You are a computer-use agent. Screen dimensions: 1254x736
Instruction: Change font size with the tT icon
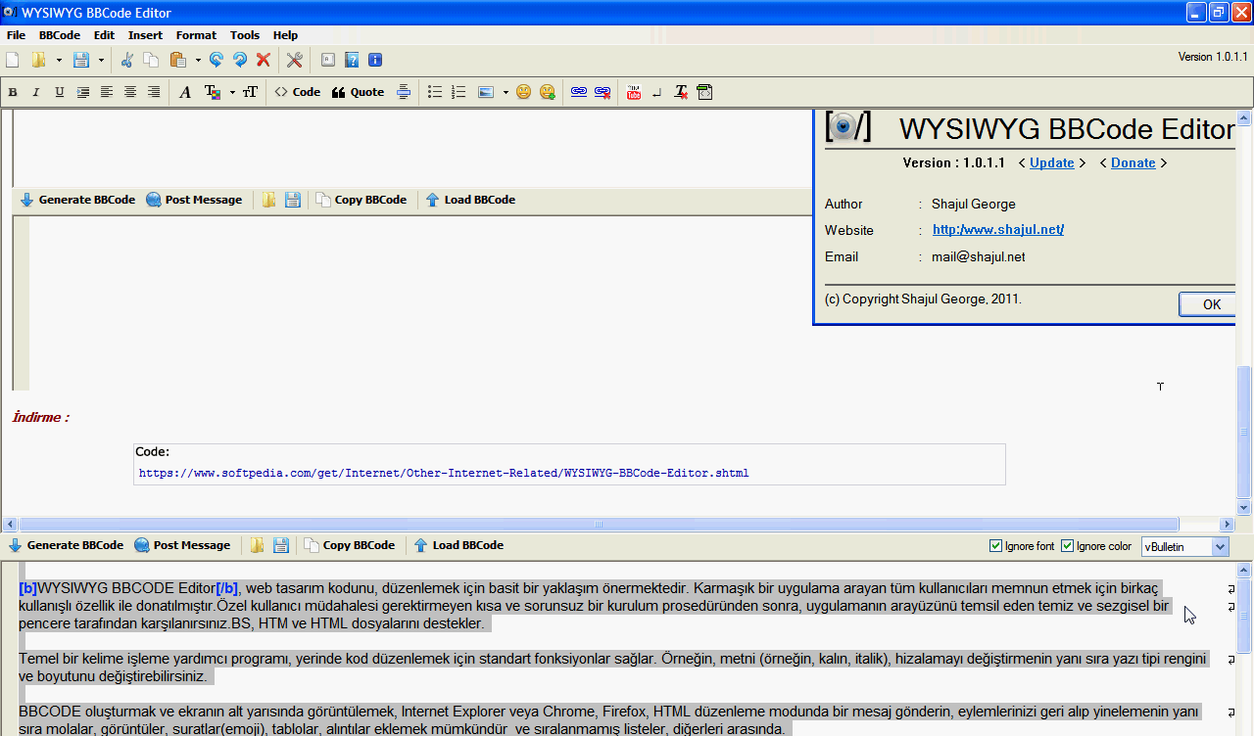(x=250, y=93)
